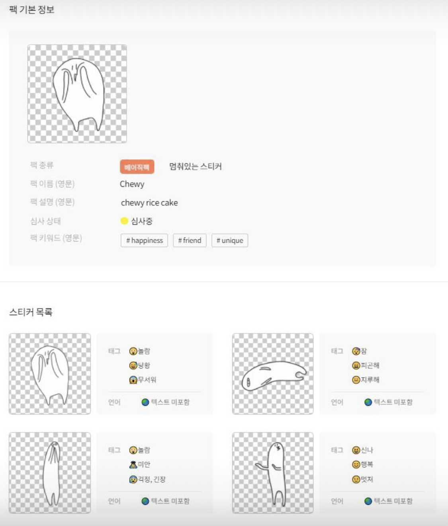Click the 당황 emoji tag icon

pos(133,365)
